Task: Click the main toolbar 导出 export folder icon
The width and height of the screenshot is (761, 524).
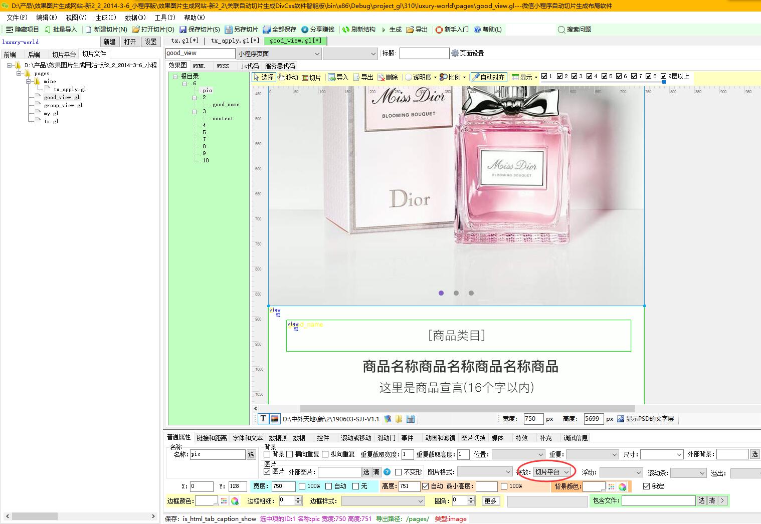Action: 410,30
